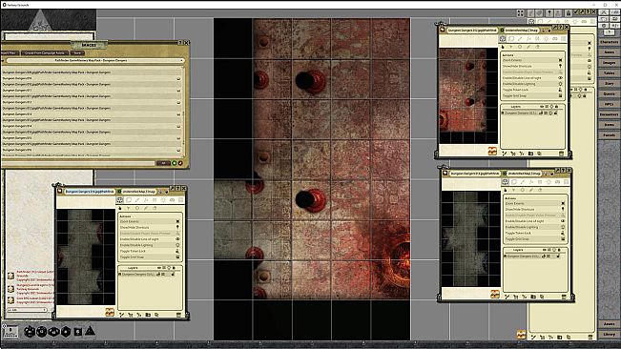Select the pan/move tool in lower-right map window

point(505,182)
